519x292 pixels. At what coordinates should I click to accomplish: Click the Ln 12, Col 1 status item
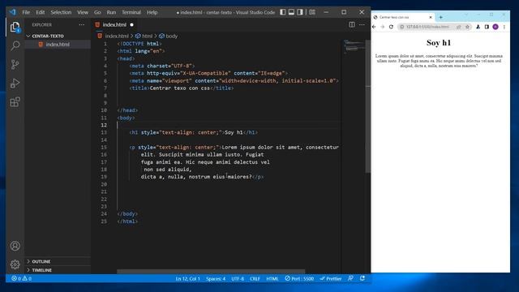(x=187, y=279)
